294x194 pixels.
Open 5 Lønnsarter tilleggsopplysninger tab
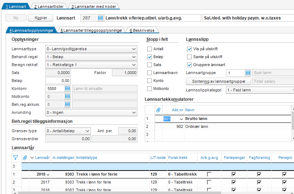click(x=91, y=30)
